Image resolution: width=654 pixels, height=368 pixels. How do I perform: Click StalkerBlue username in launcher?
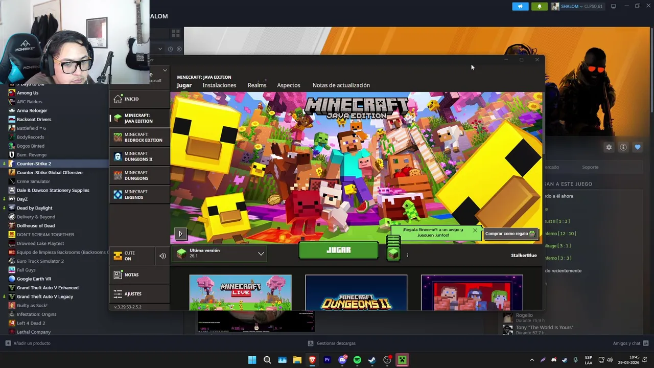[524, 255]
